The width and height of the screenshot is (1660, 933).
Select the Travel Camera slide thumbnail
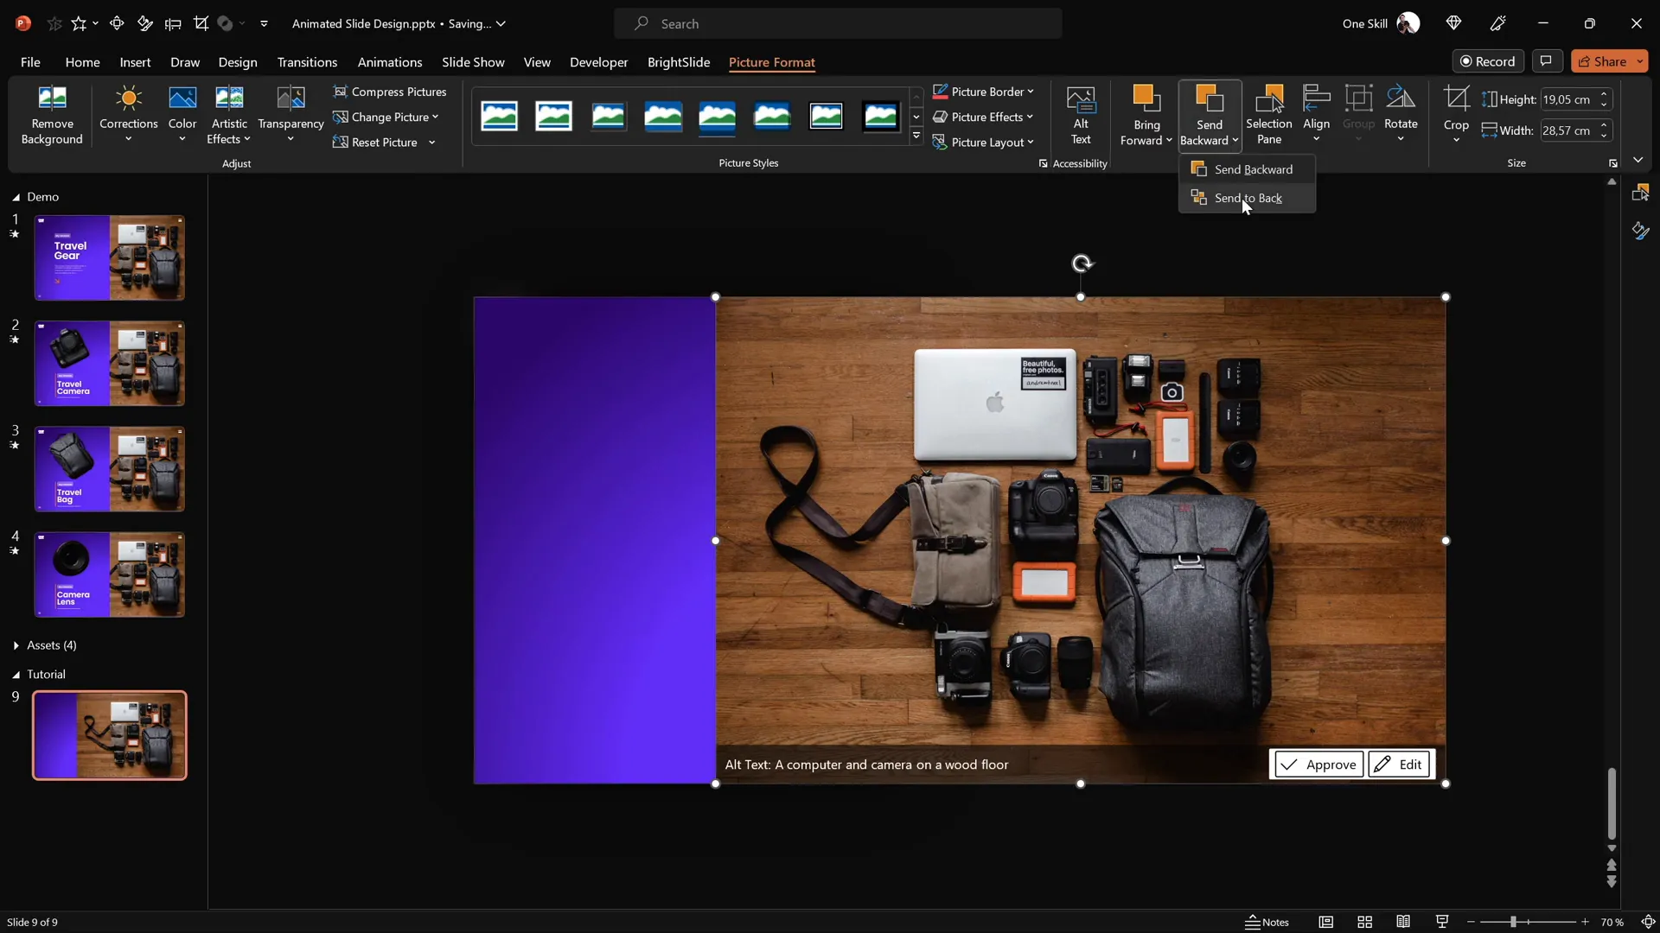coord(110,364)
